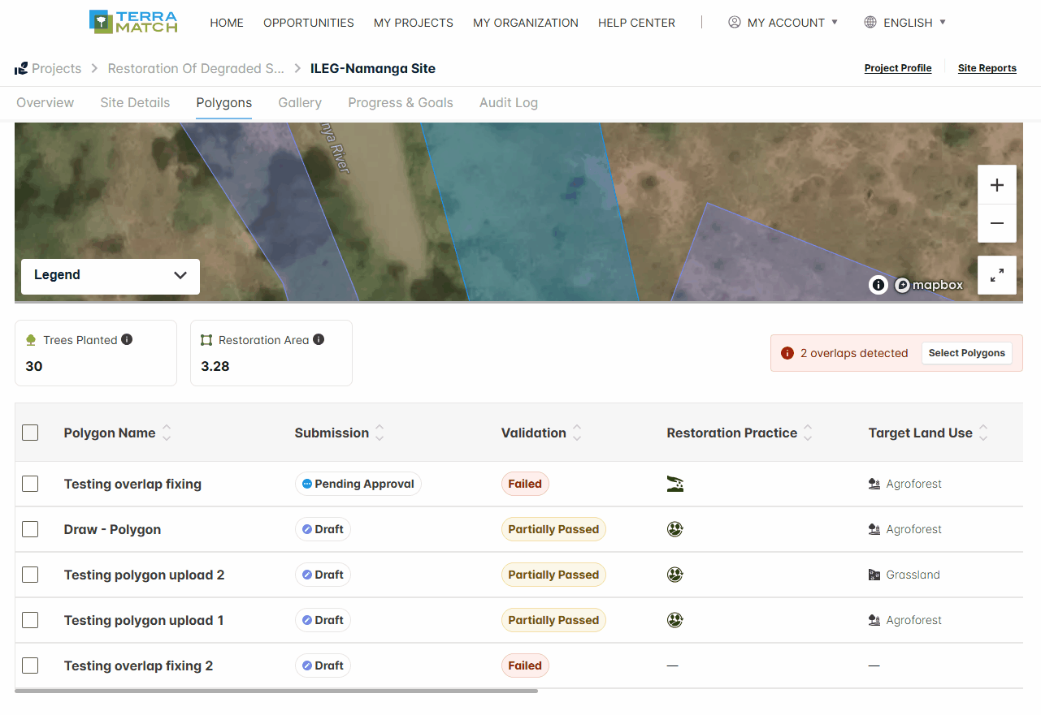Viewport: 1041px width, 715px height.
Task: Check the Testing polygon upload 1 checkbox
Action: point(30,620)
